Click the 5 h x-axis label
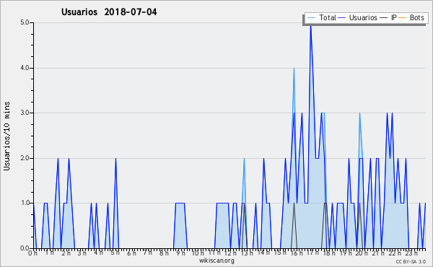Viewport: 433px width, 267px height. pyautogui.click(x=115, y=253)
